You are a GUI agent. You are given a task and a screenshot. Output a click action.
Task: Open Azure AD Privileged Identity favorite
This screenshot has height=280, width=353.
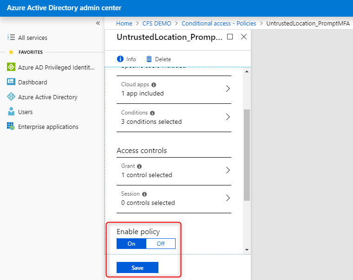click(56, 67)
